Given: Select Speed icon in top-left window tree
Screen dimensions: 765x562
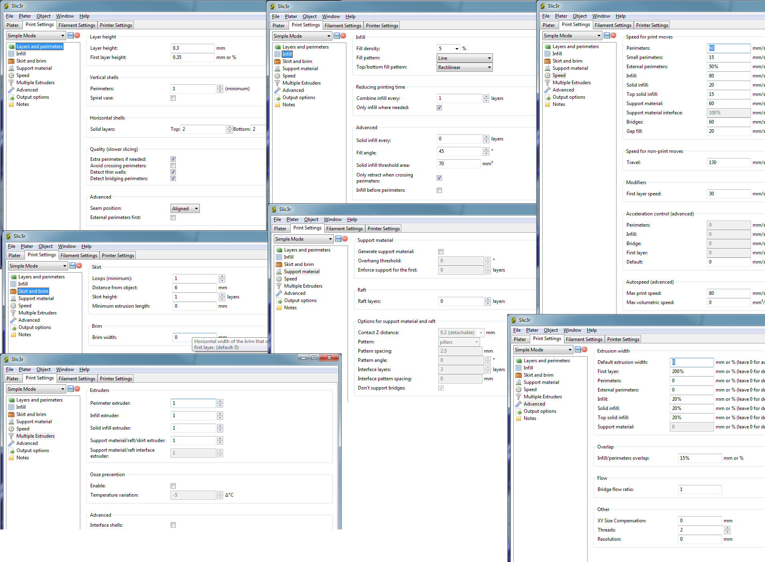Looking at the screenshot, I should click(x=11, y=75).
